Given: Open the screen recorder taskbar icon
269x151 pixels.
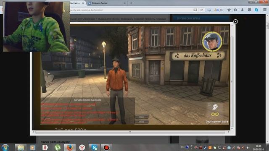Looking at the screenshot, I should (x=106, y=147).
